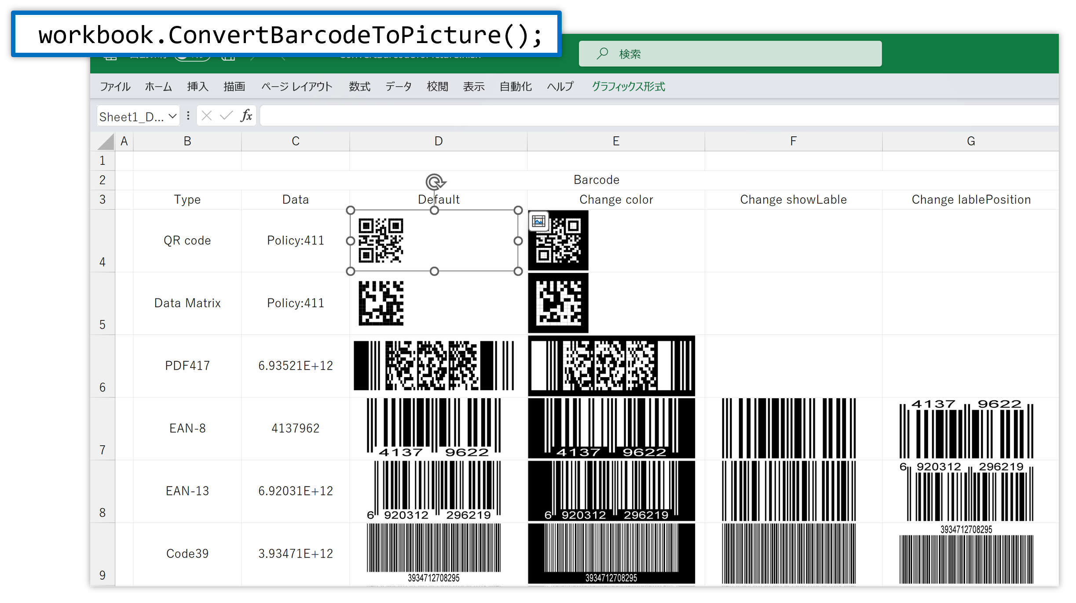The width and height of the screenshot is (1076, 603).
Task: Click the formula bar enter checkmark icon
Action: click(x=227, y=116)
